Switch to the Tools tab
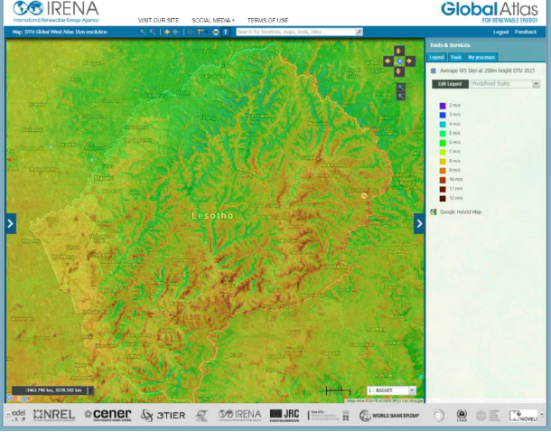The height and width of the screenshot is (432, 551). [456, 57]
